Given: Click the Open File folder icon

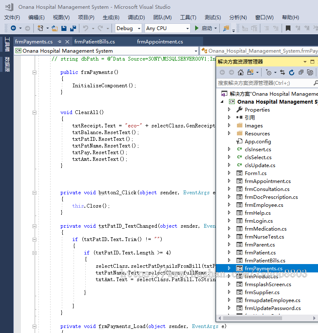Looking at the screenshot, I should [55, 28].
